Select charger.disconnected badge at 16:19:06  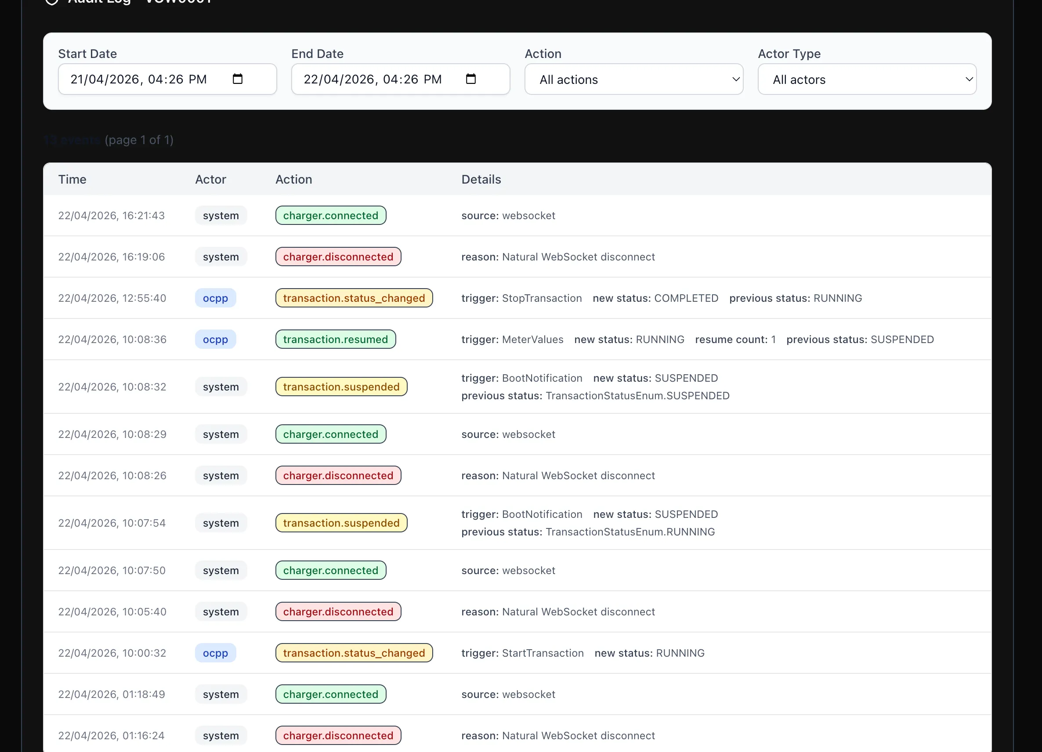click(x=338, y=257)
